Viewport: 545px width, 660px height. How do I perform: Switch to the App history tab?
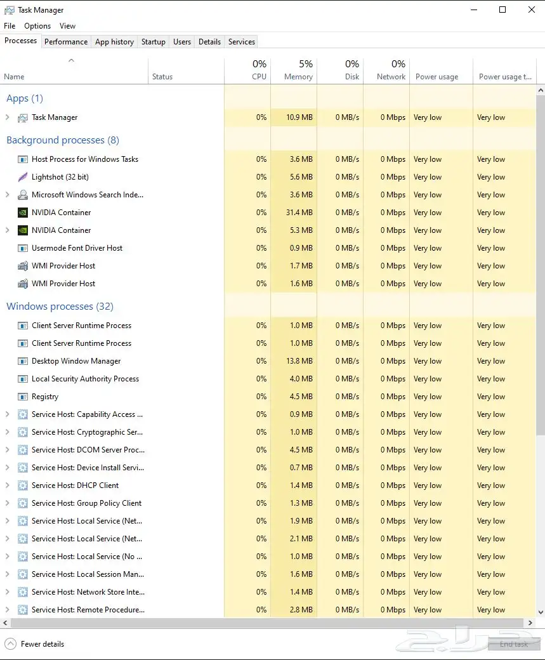114,42
